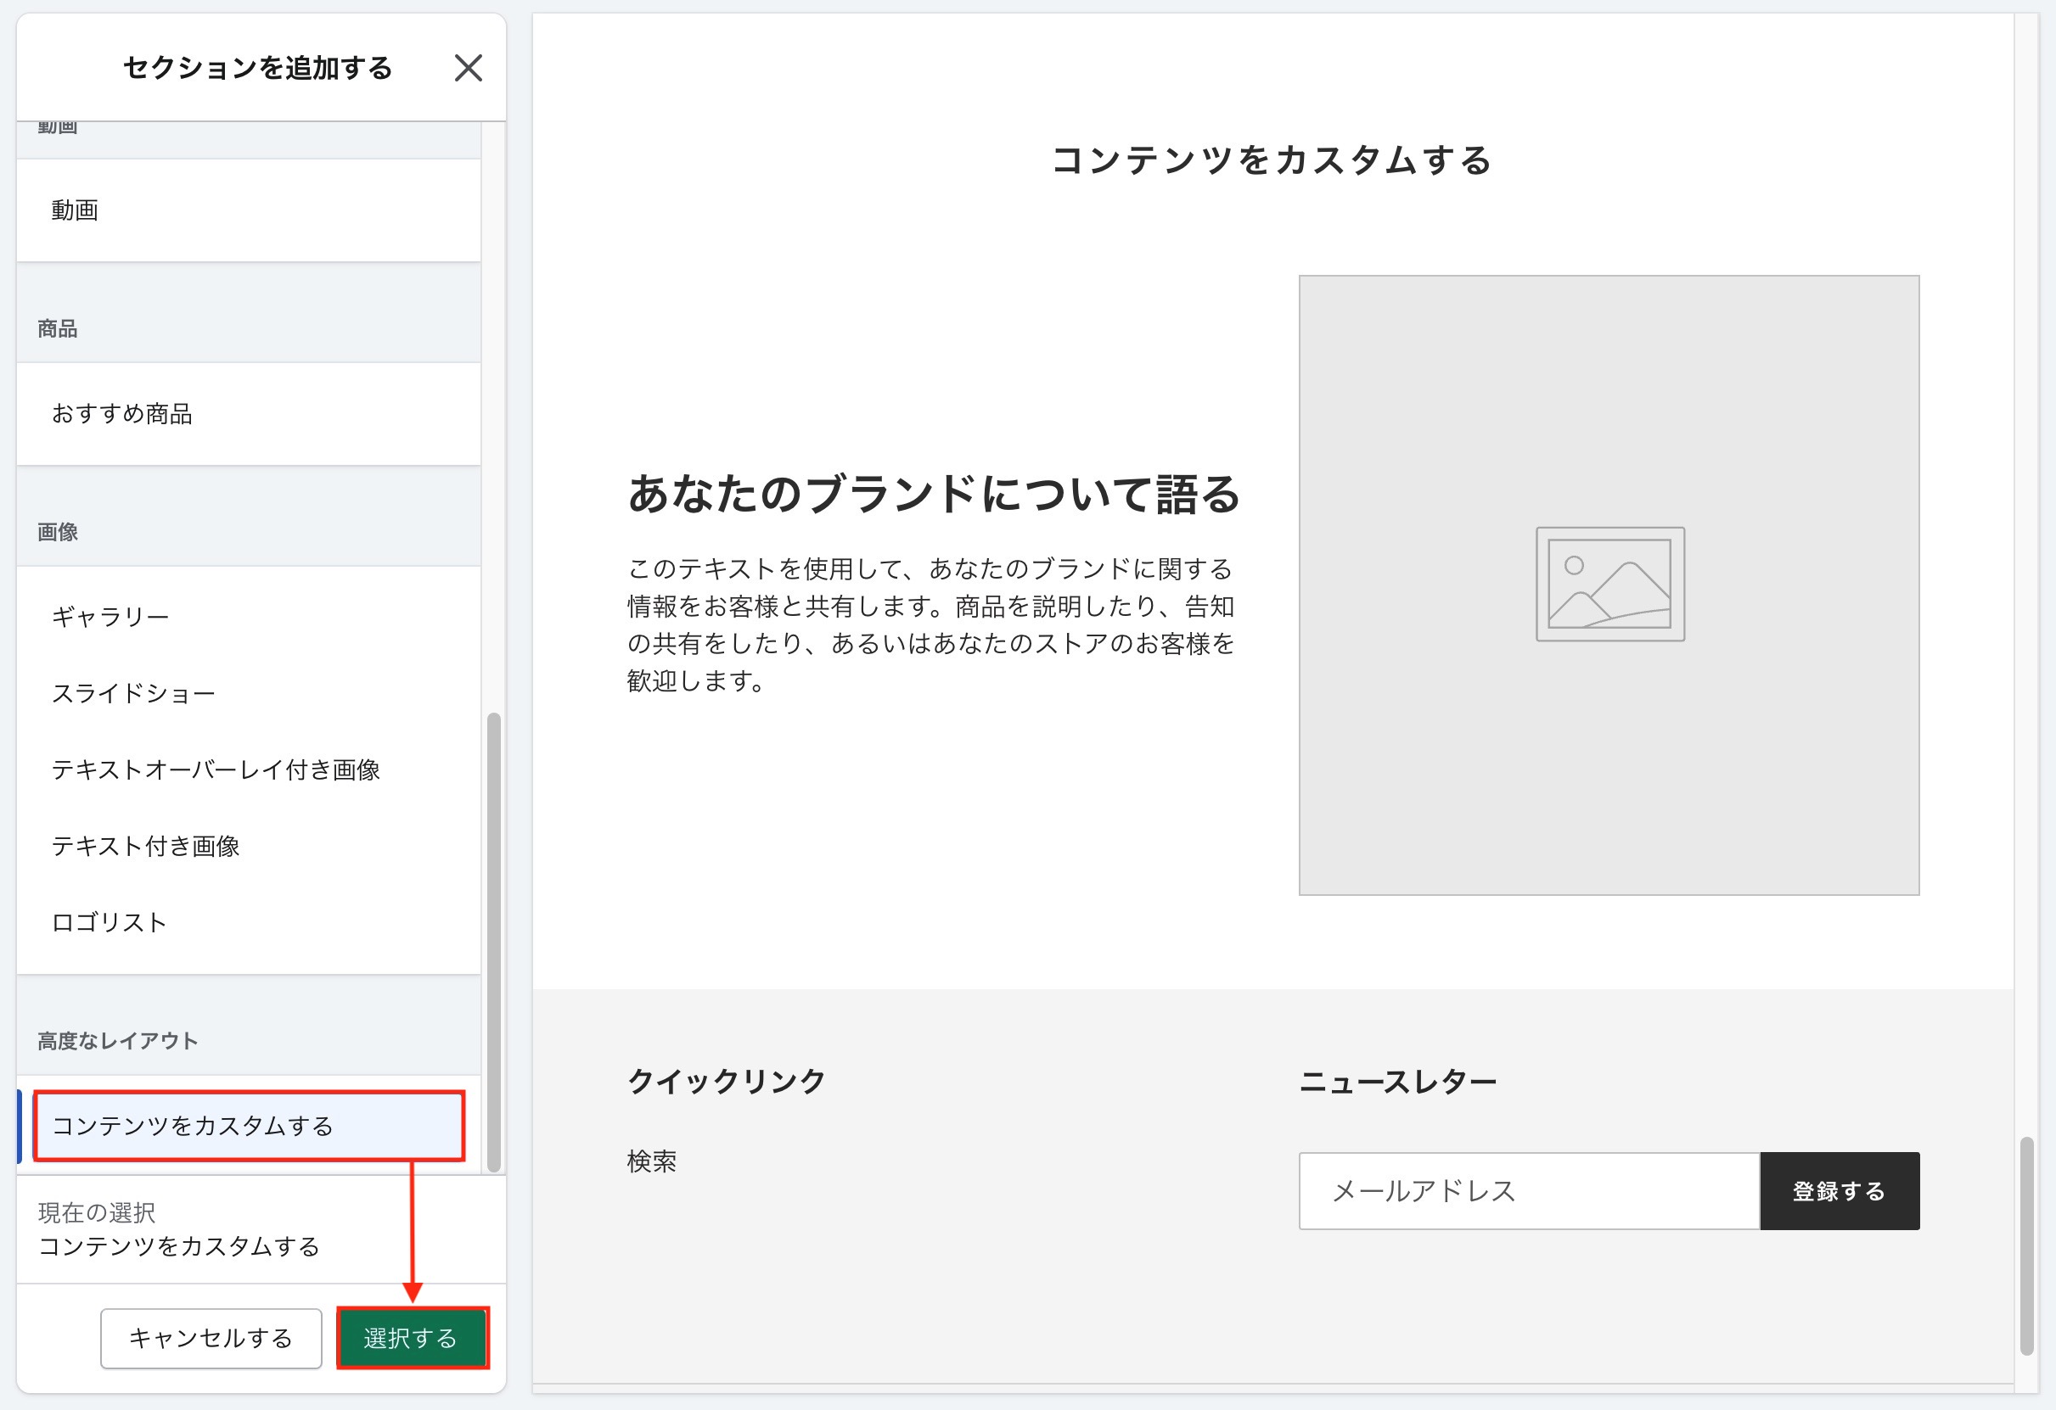2056x1410 pixels.
Task: Click the brand description paragraph text
Action: pos(930,624)
